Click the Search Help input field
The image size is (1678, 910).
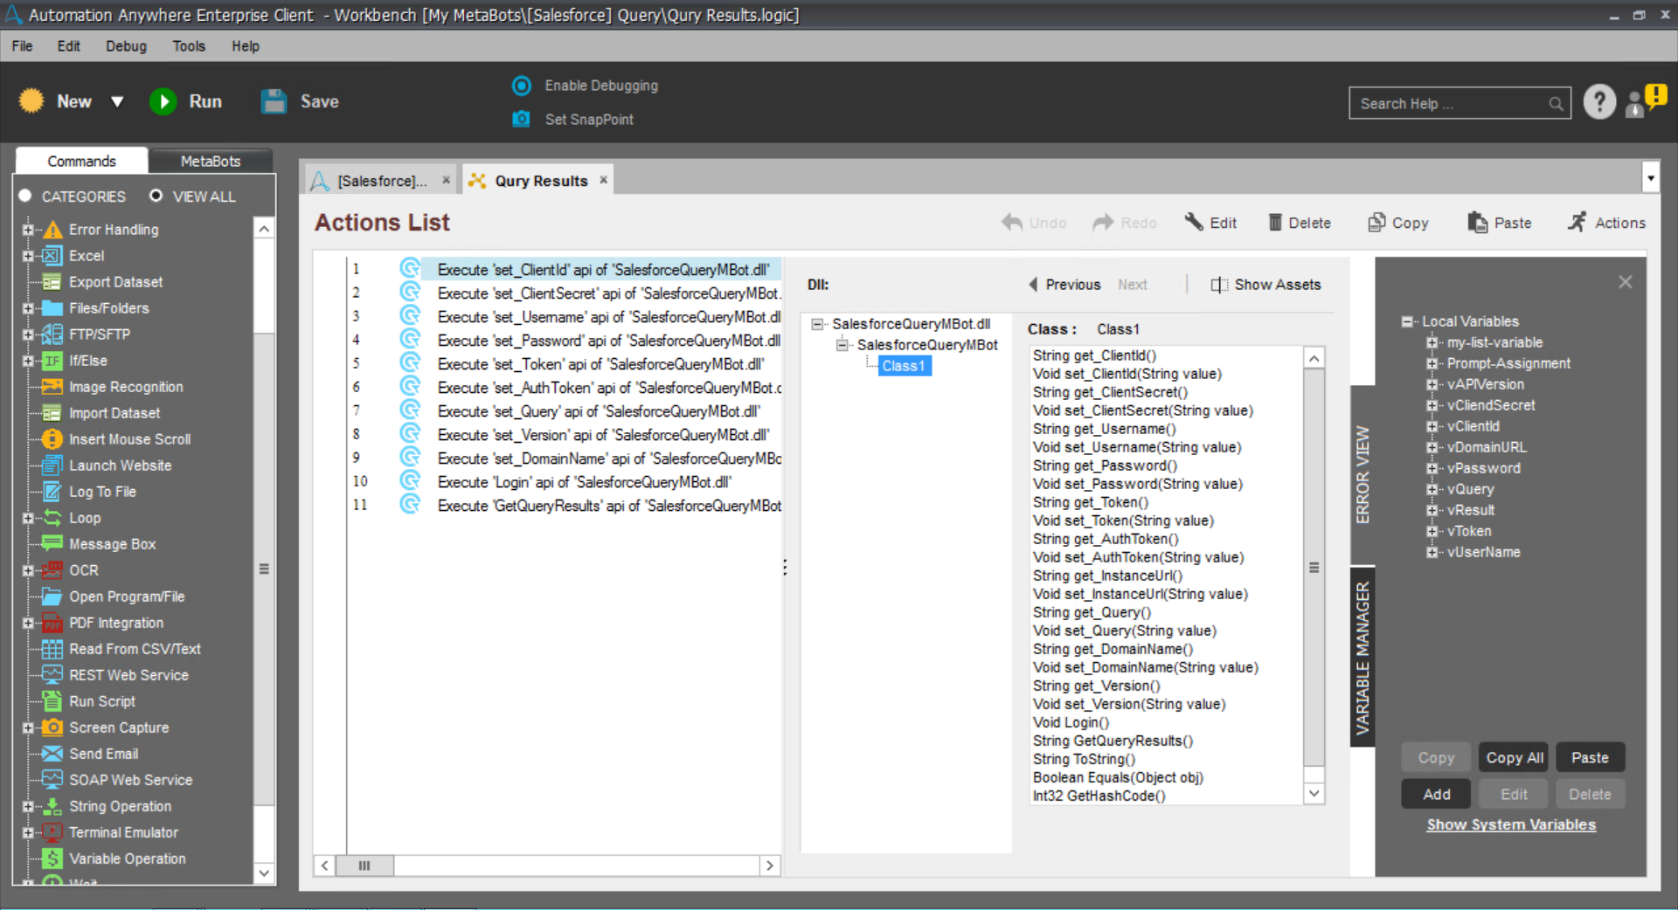tap(1449, 104)
